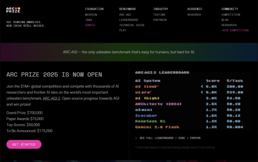The height and width of the screenshot is (162, 258).
Task: Open the Partners link
Action: (x=160, y=20)
